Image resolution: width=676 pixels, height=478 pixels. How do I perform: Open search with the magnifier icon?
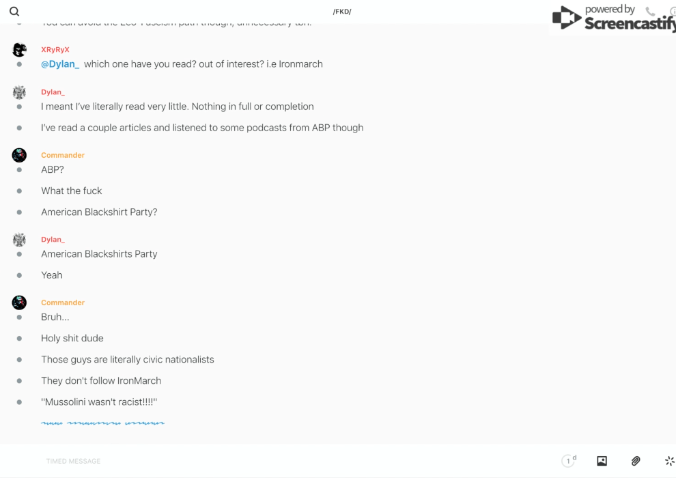(14, 12)
